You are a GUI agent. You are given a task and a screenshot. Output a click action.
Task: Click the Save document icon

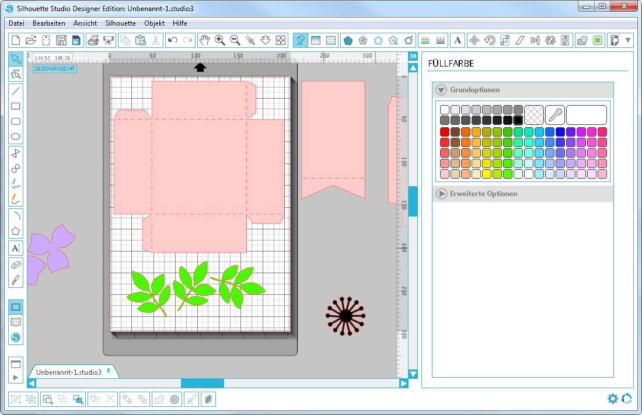coord(61,40)
